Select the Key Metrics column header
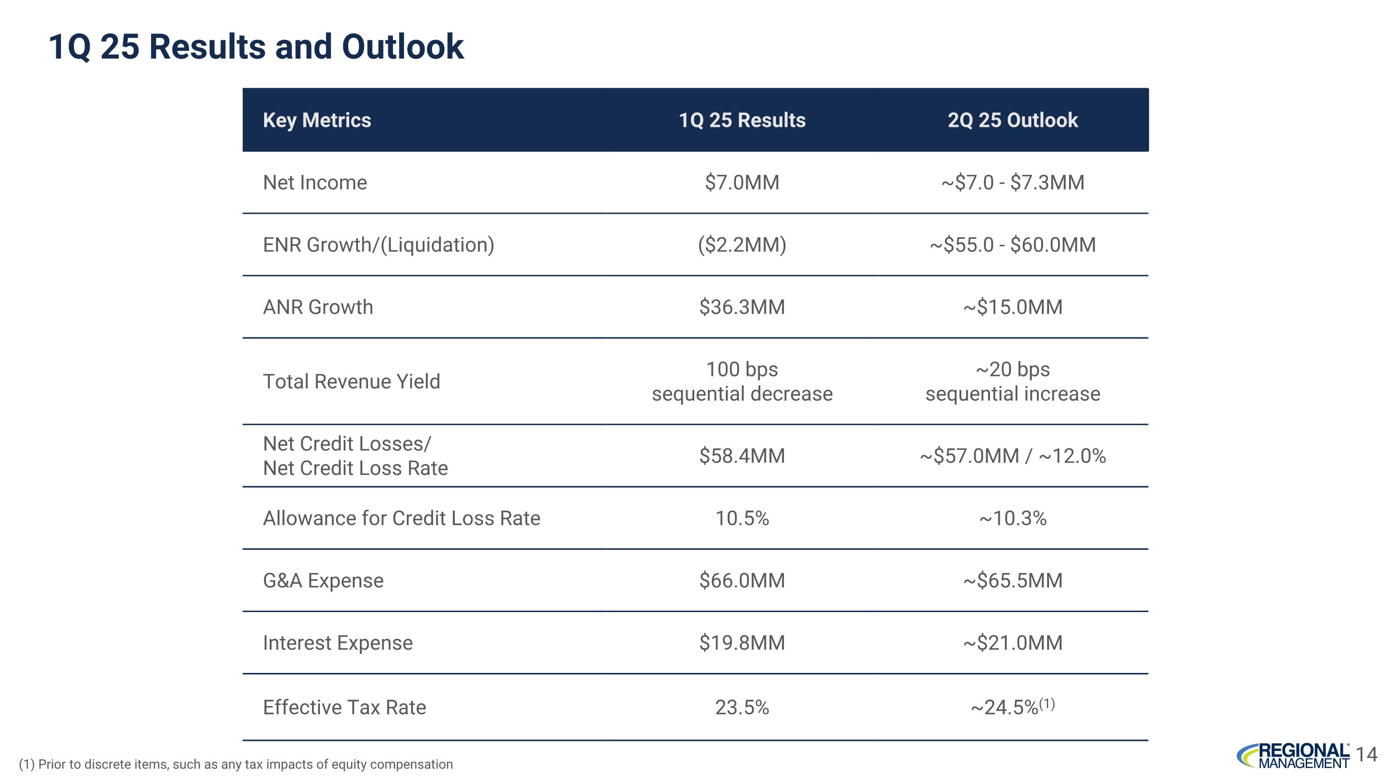The image size is (1395, 784). [317, 120]
